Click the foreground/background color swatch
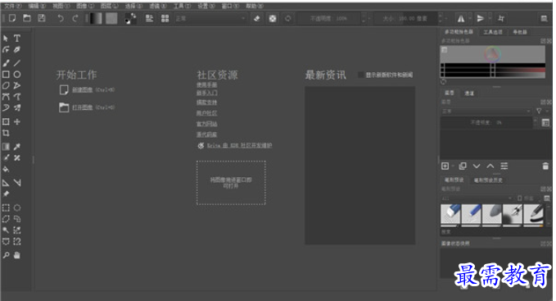 tap(130, 19)
